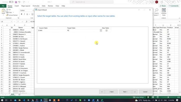Close the Import Wizard window
The height and width of the screenshot is (102, 181).
coord(150,10)
